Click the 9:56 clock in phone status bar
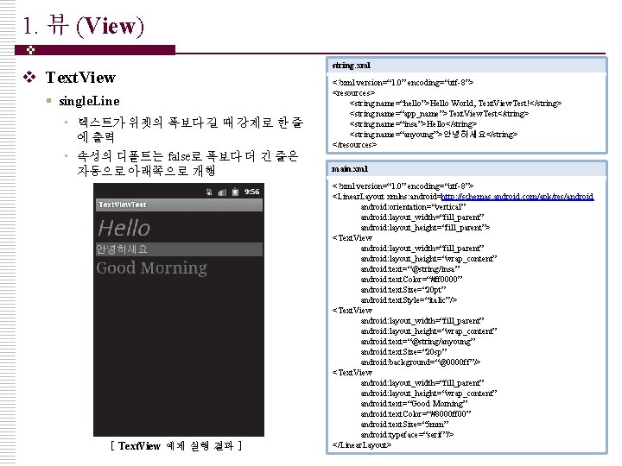The image size is (622, 466). pyautogui.click(x=252, y=192)
